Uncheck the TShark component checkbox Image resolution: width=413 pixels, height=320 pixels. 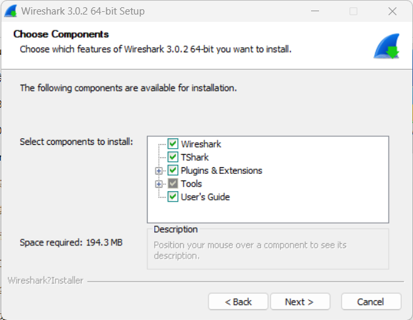(x=173, y=157)
